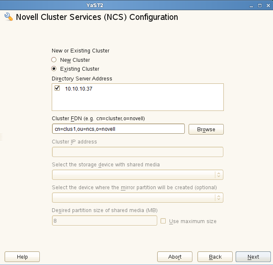Proceed with the Next button

tap(253, 257)
